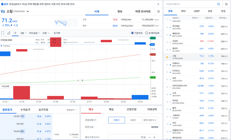Sort list by 한글명 column

coord(176,18)
